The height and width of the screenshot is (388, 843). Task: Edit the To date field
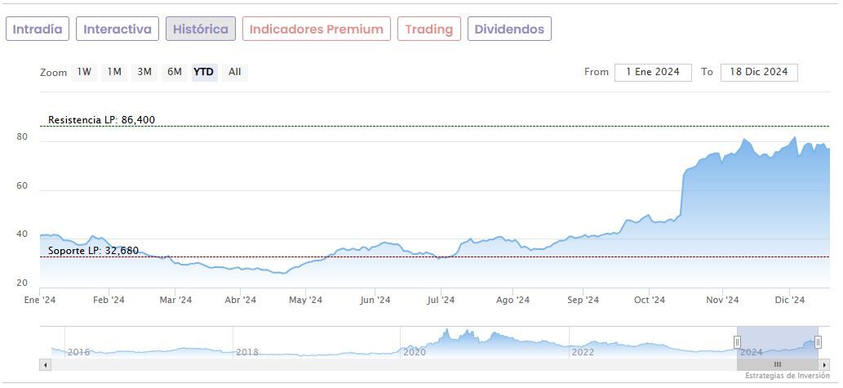click(759, 72)
